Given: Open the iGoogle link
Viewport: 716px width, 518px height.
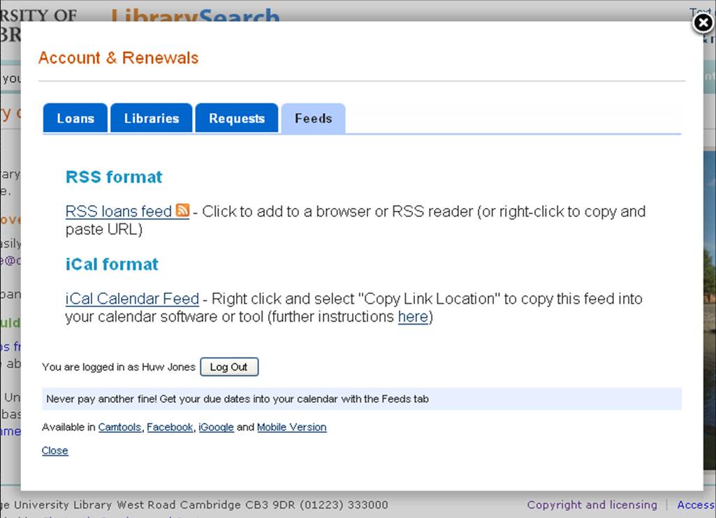Looking at the screenshot, I should click(216, 427).
